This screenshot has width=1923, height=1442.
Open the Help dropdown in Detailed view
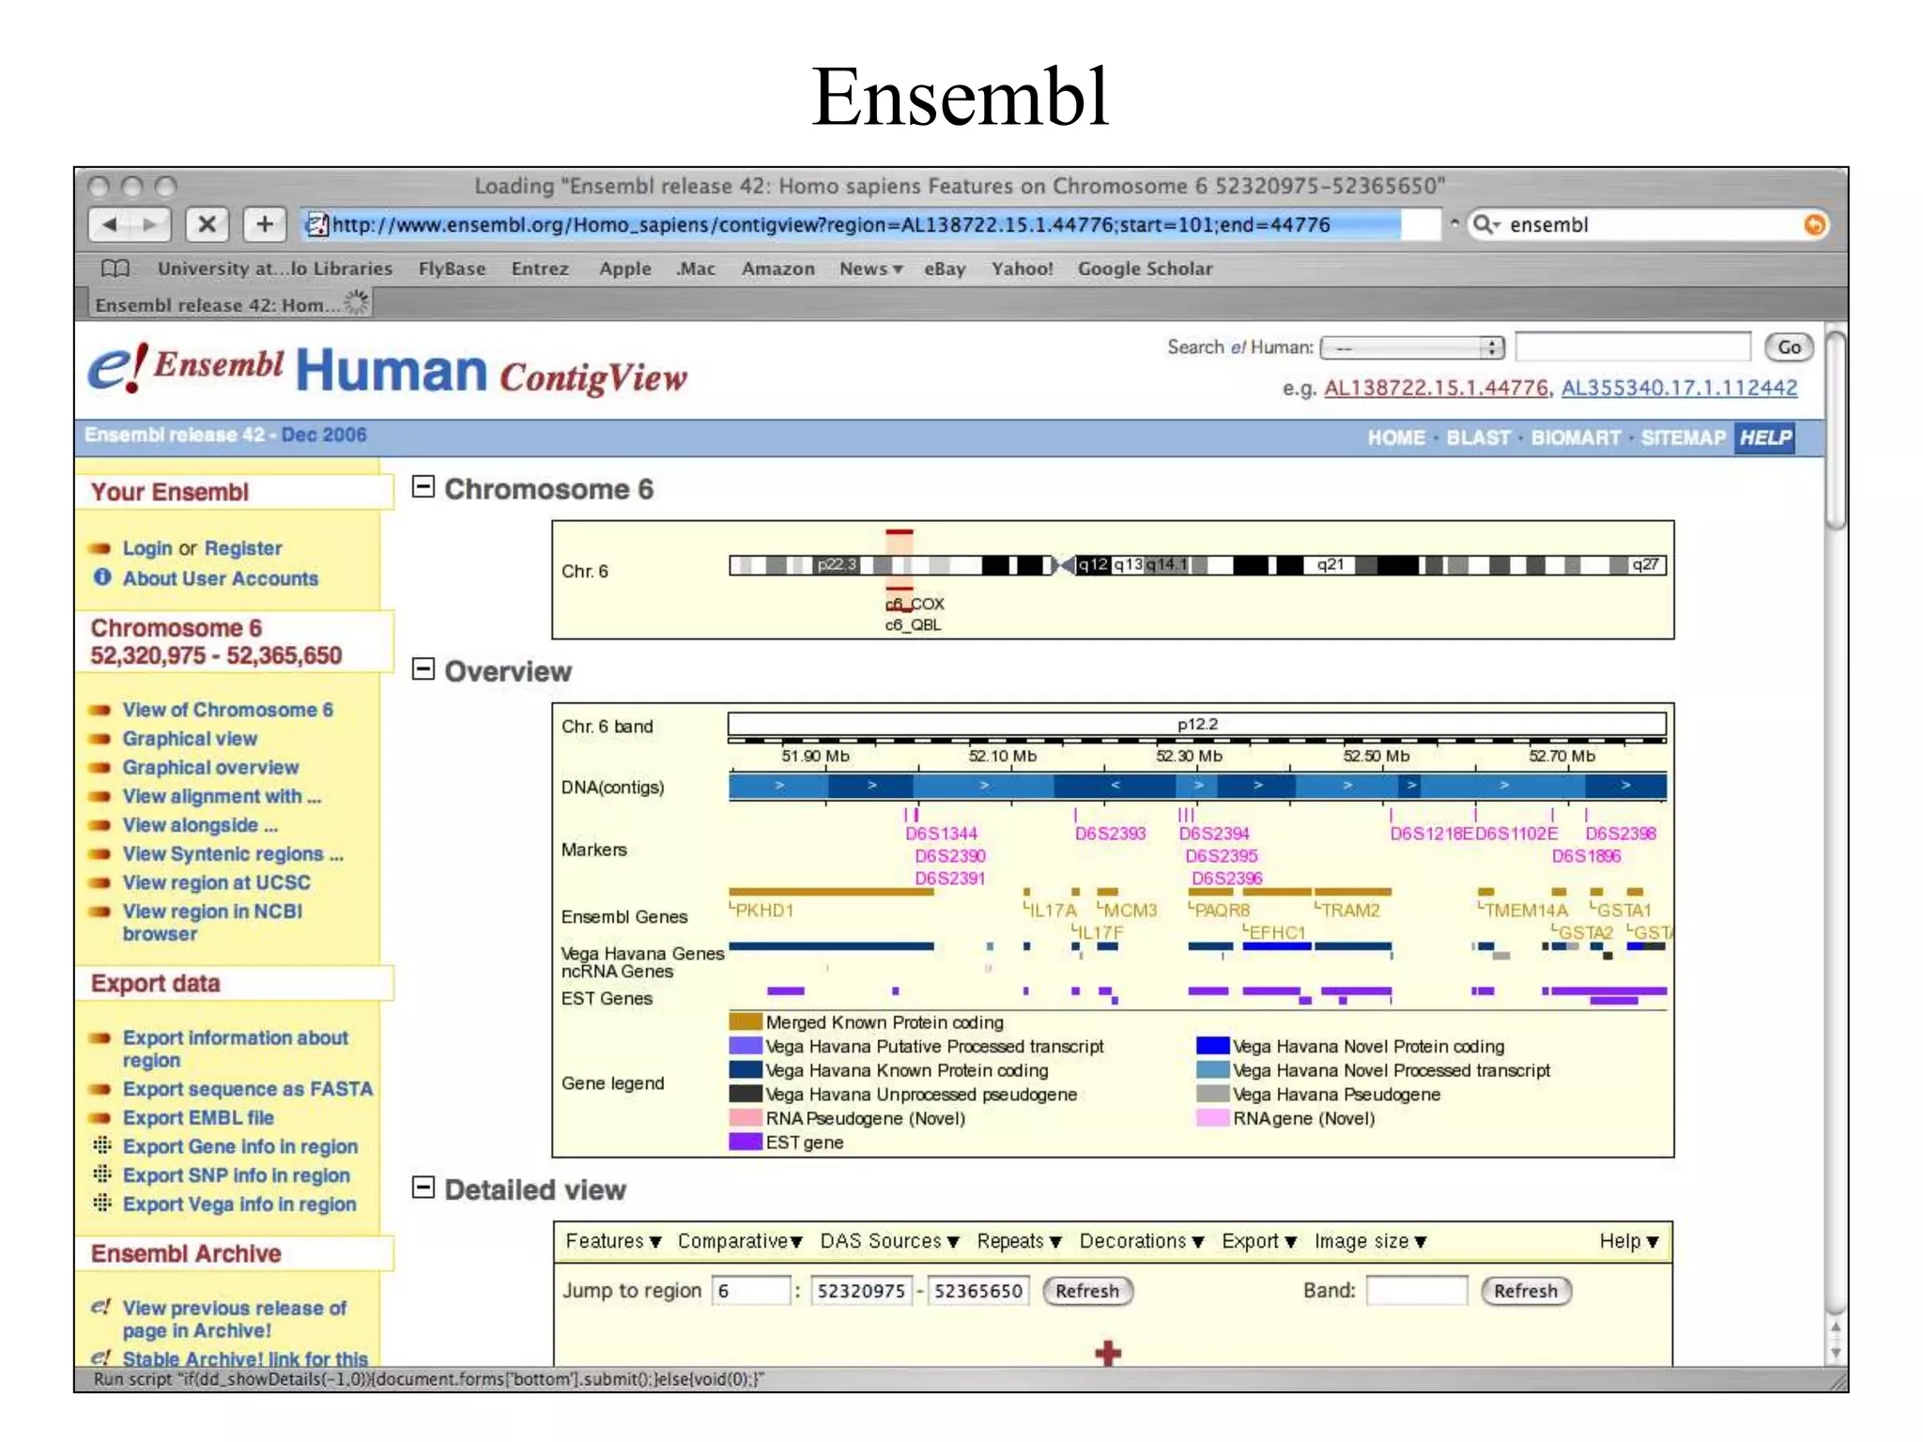click(1629, 1241)
